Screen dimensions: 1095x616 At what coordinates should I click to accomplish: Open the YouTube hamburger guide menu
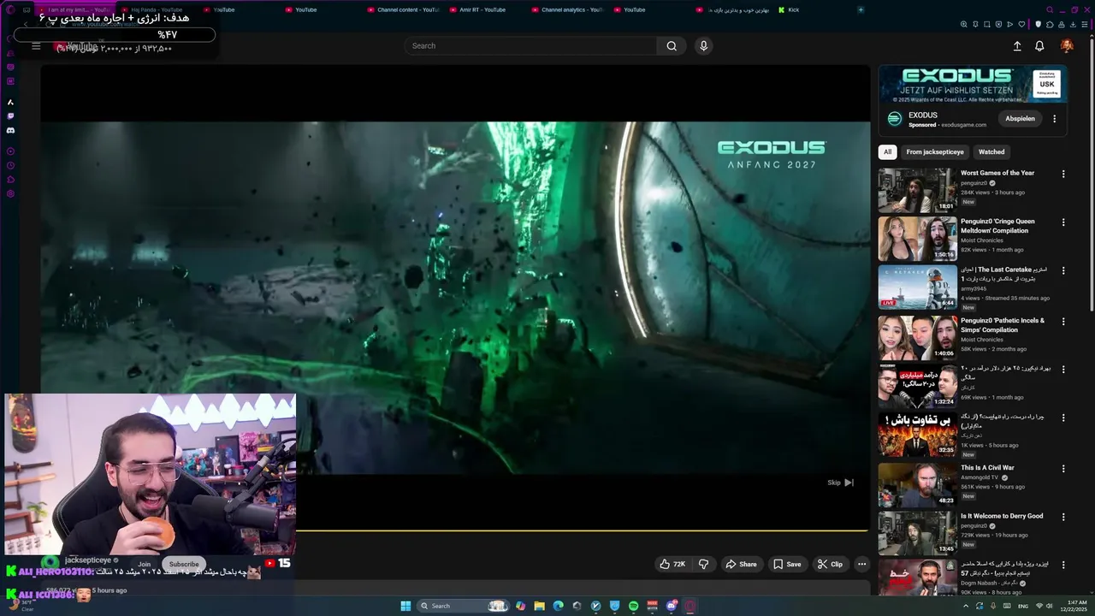point(36,46)
